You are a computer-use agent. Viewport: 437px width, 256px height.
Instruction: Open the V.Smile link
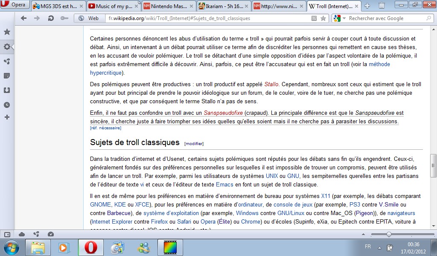(388, 205)
